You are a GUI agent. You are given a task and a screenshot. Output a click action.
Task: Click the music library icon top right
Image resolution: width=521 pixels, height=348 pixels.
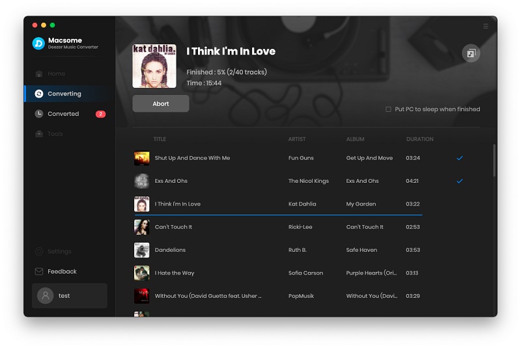point(471,53)
